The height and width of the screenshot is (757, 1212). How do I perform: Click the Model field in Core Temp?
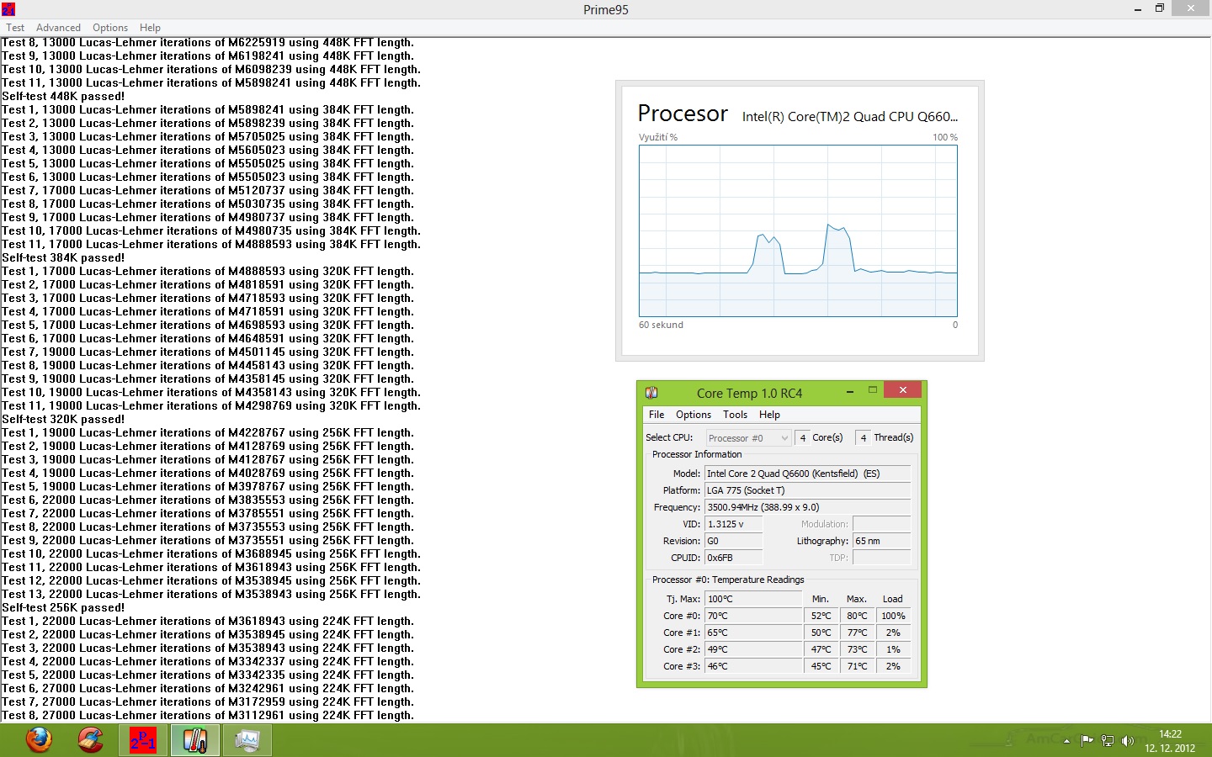(x=808, y=474)
